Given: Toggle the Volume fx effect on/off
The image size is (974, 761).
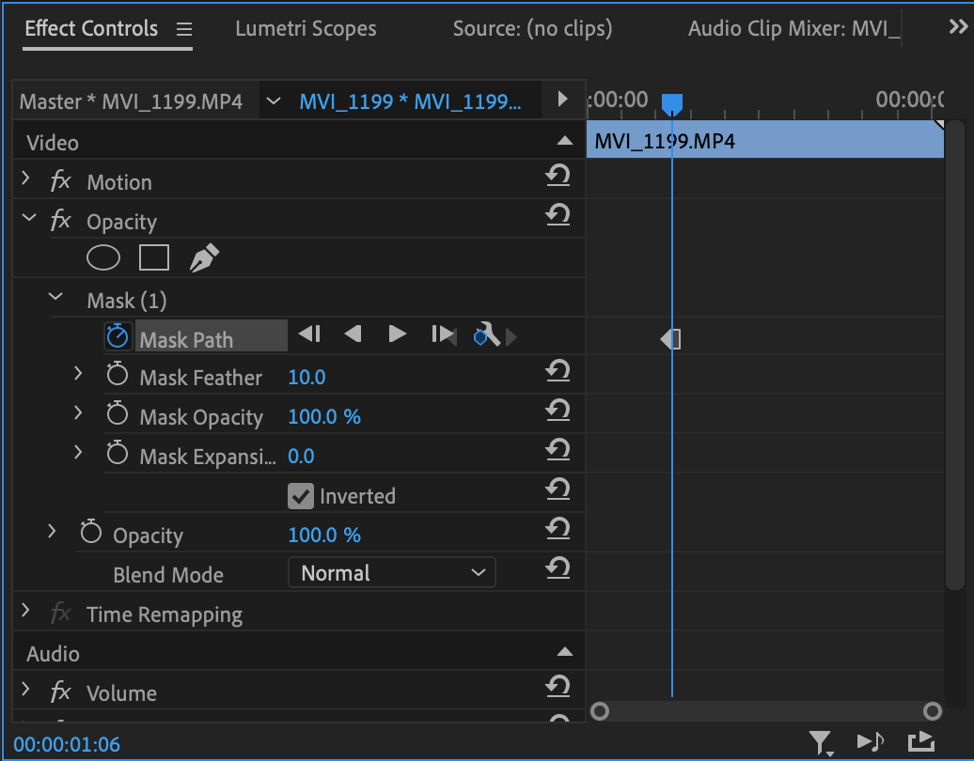Looking at the screenshot, I should coord(60,691).
